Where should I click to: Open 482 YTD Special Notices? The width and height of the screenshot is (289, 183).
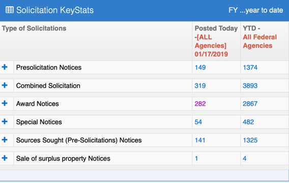point(248,122)
